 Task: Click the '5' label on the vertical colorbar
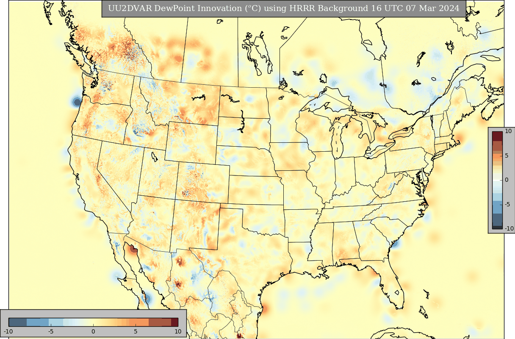click(x=507, y=156)
